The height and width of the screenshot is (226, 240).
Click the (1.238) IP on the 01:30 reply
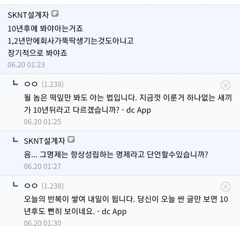coord(53,186)
